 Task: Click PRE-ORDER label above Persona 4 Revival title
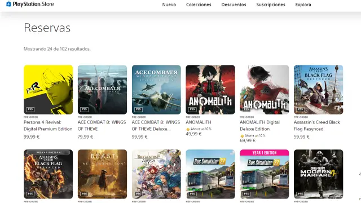click(31, 117)
